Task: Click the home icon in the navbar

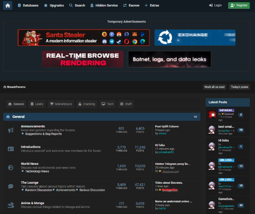Action: click(8, 5)
